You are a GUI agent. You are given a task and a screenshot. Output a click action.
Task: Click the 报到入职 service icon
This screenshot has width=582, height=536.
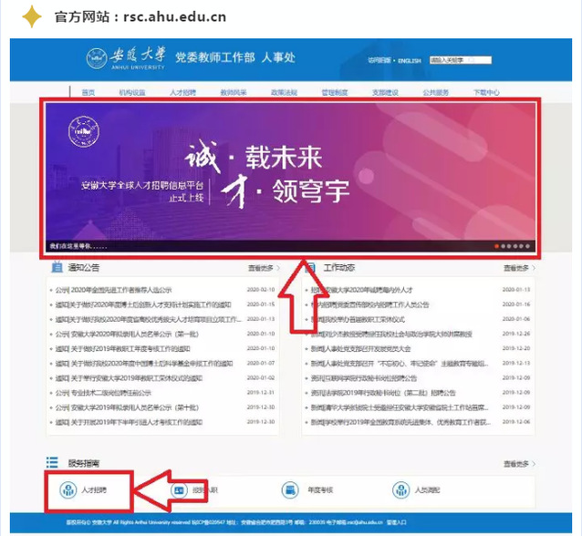pyautogui.click(x=179, y=490)
